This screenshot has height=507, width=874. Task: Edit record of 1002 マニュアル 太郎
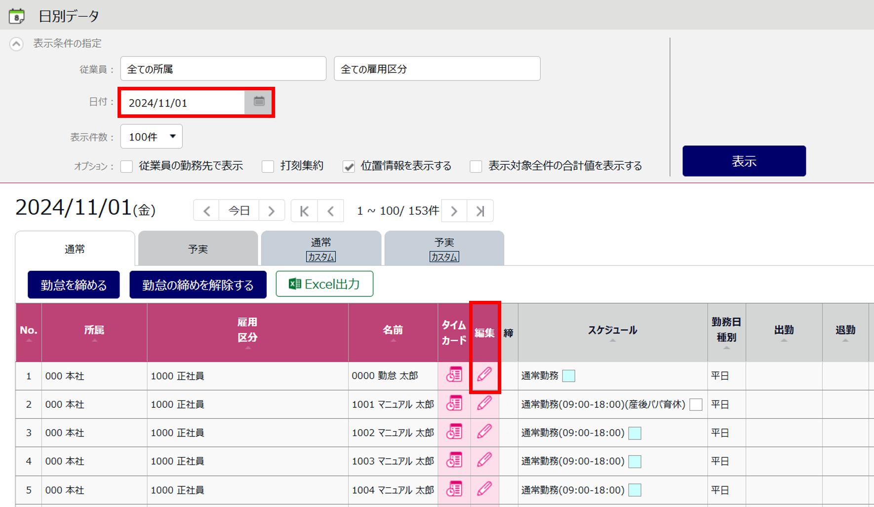484,432
